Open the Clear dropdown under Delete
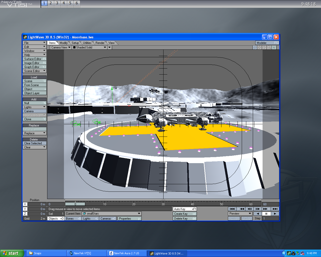 point(35,147)
